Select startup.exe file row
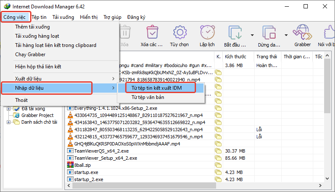335x192 pixels. point(86,172)
